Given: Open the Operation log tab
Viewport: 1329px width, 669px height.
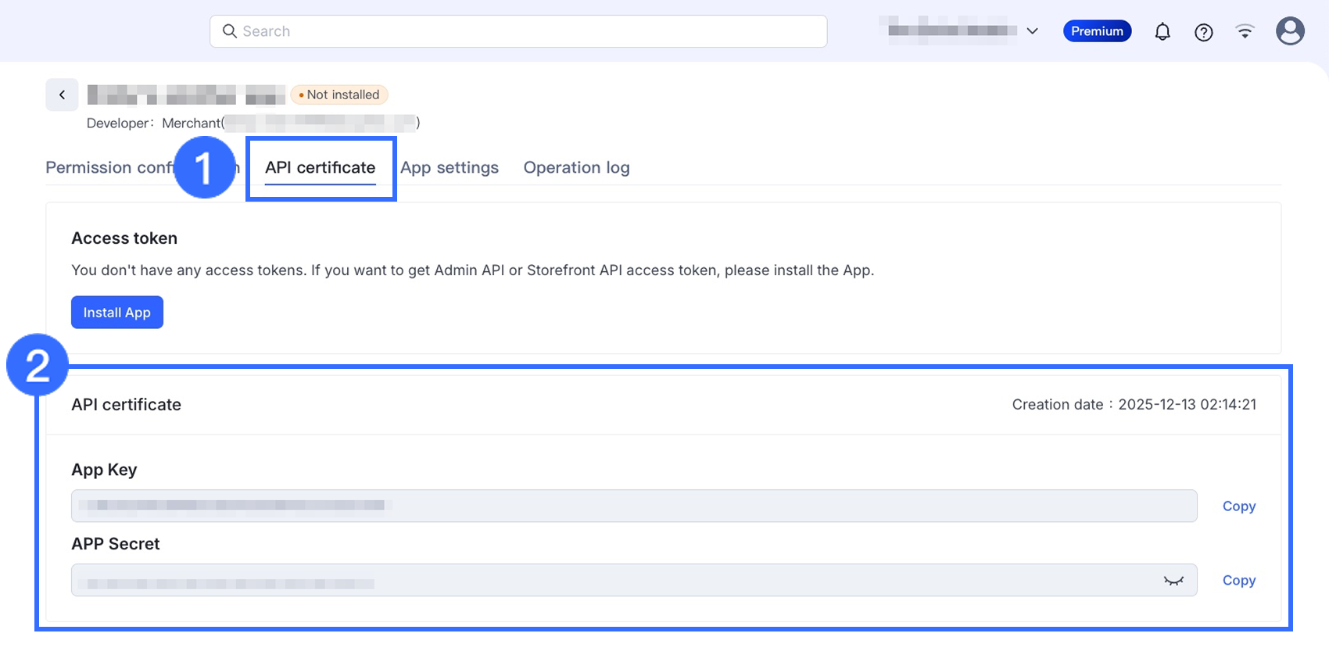Looking at the screenshot, I should point(576,167).
